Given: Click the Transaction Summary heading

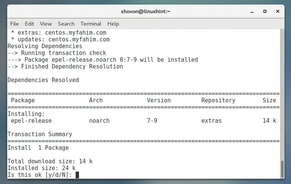Looking at the screenshot, I should [x=40, y=134].
